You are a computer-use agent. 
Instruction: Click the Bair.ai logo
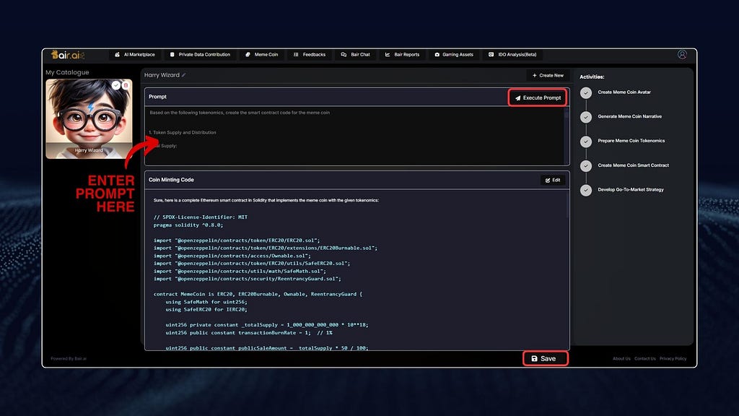(68, 55)
